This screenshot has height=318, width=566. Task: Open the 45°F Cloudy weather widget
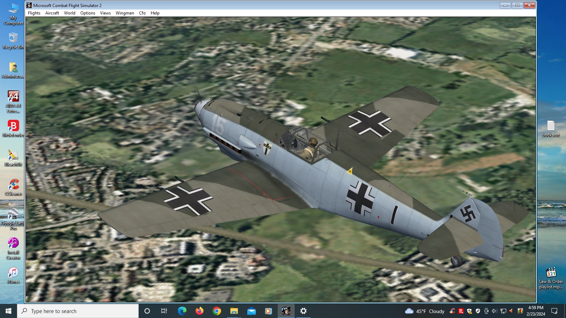click(x=424, y=311)
